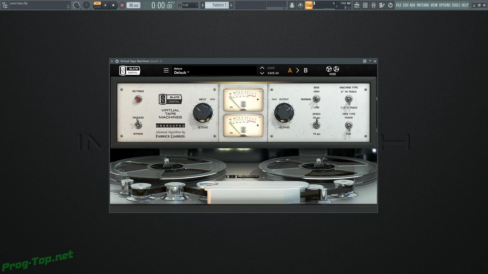The height and width of the screenshot is (274, 488).
Task: Click the Slate Digital logo in header
Action: [x=129, y=70]
